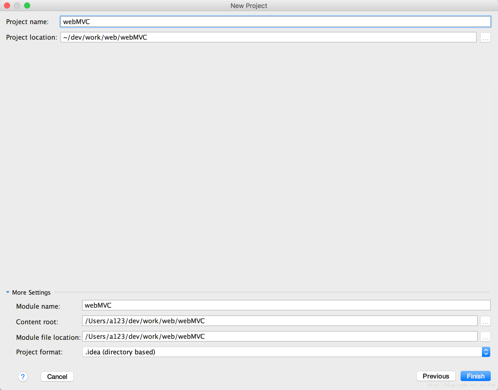Close the New Project window

(7, 6)
